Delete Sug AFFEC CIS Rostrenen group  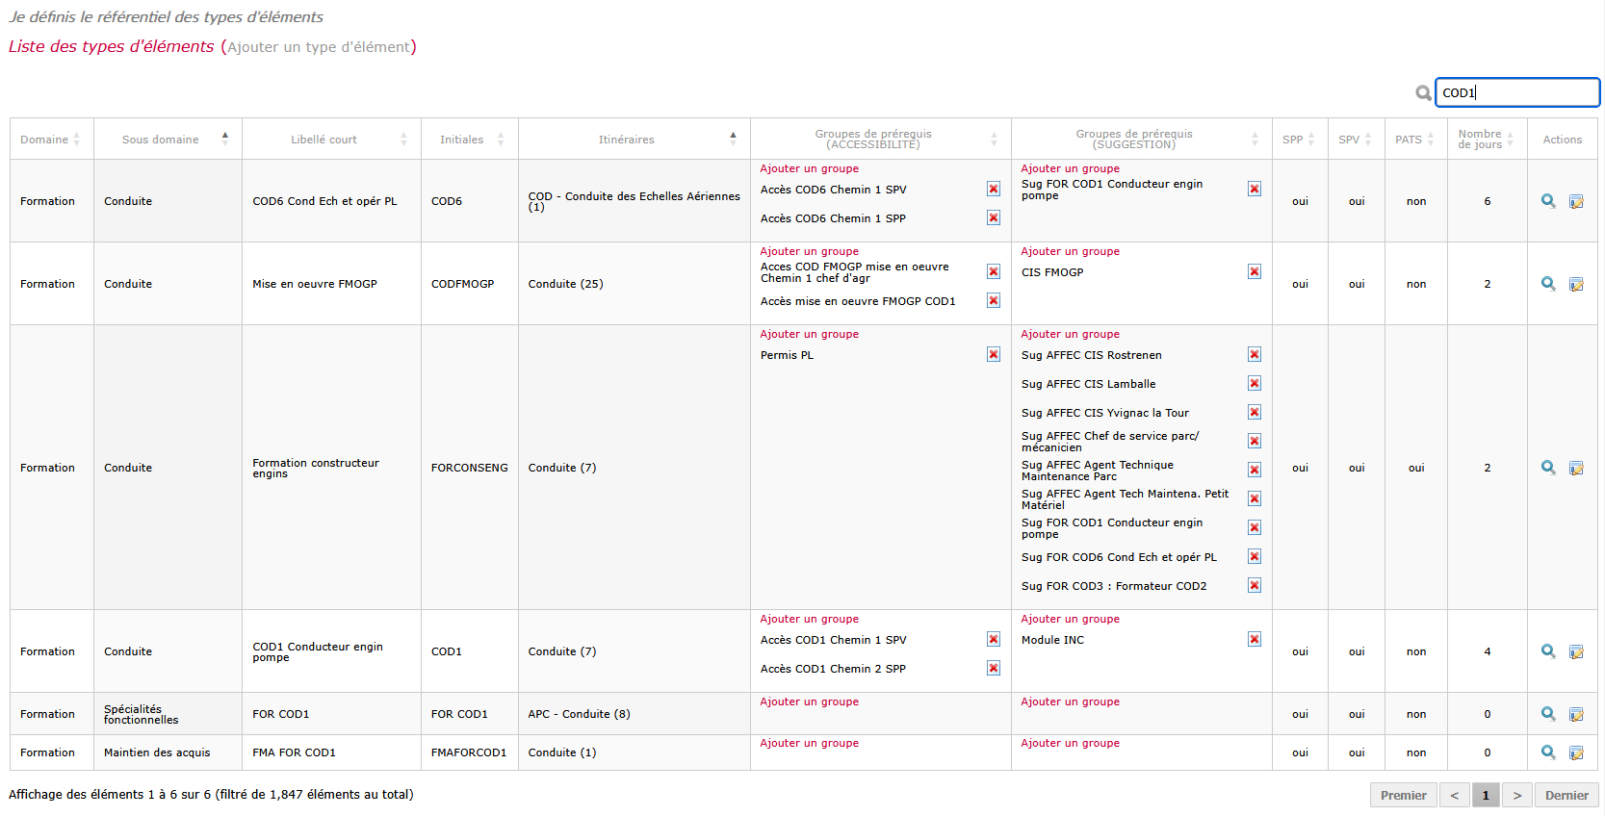click(1255, 355)
